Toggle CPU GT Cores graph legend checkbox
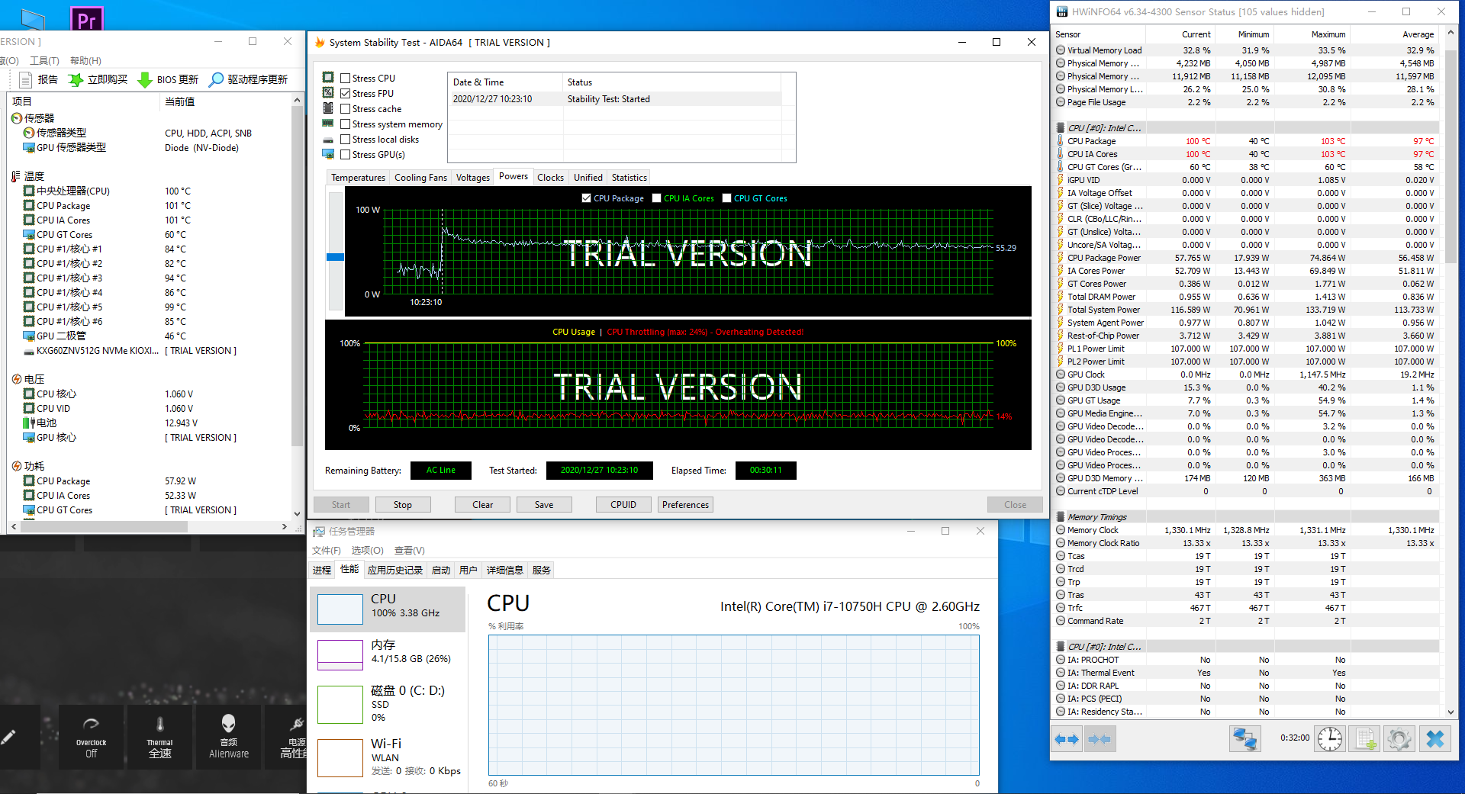 pos(726,198)
